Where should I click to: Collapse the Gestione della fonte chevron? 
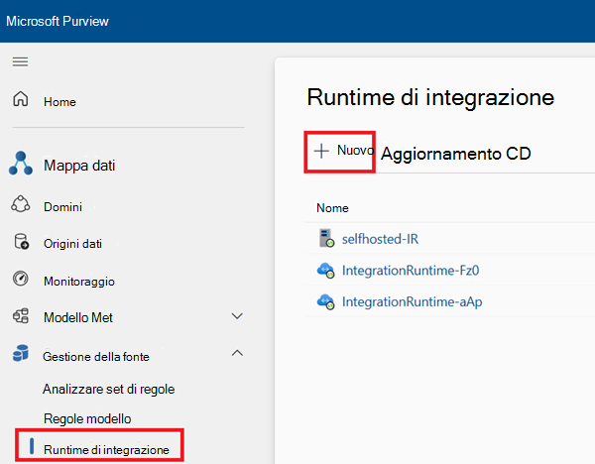237,353
